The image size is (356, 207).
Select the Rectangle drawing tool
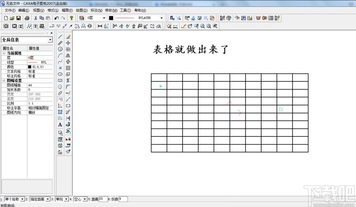point(60,81)
